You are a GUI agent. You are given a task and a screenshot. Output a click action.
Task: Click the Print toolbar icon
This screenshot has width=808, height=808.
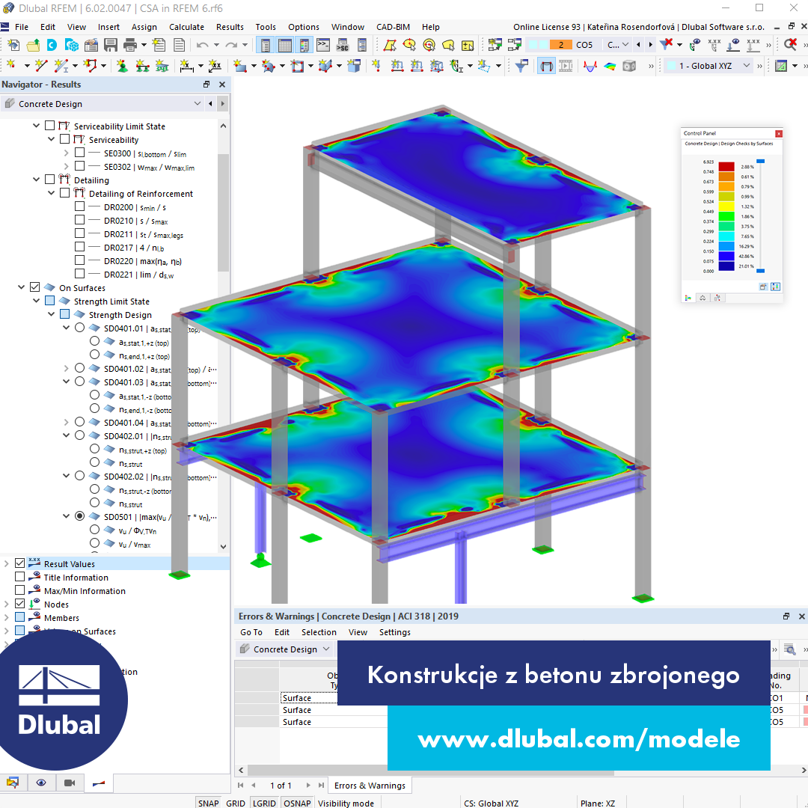(130, 45)
